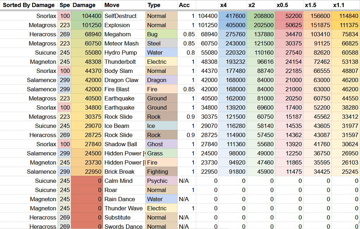Click the Move column header

click(x=124, y=5)
